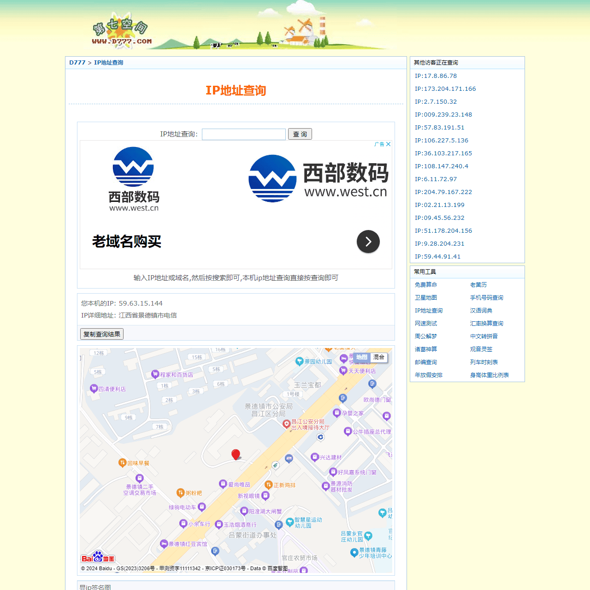Click the Baidu map logo
The width and height of the screenshot is (590, 590).
pyautogui.click(x=98, y=557)
